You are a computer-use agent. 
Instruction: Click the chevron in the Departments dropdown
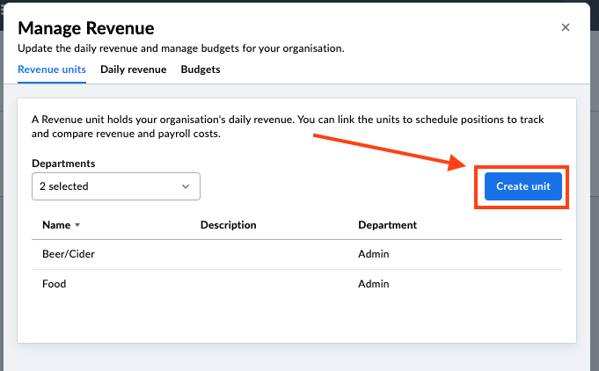tap(186, 186)
